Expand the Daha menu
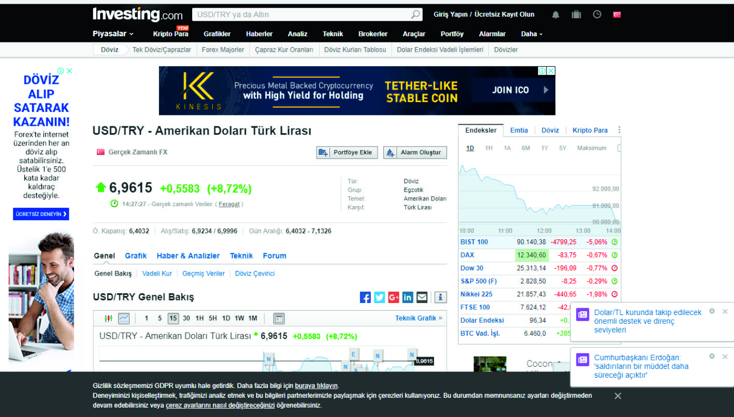734x417 pixels. pyautogui.click(x=531, y=34)
